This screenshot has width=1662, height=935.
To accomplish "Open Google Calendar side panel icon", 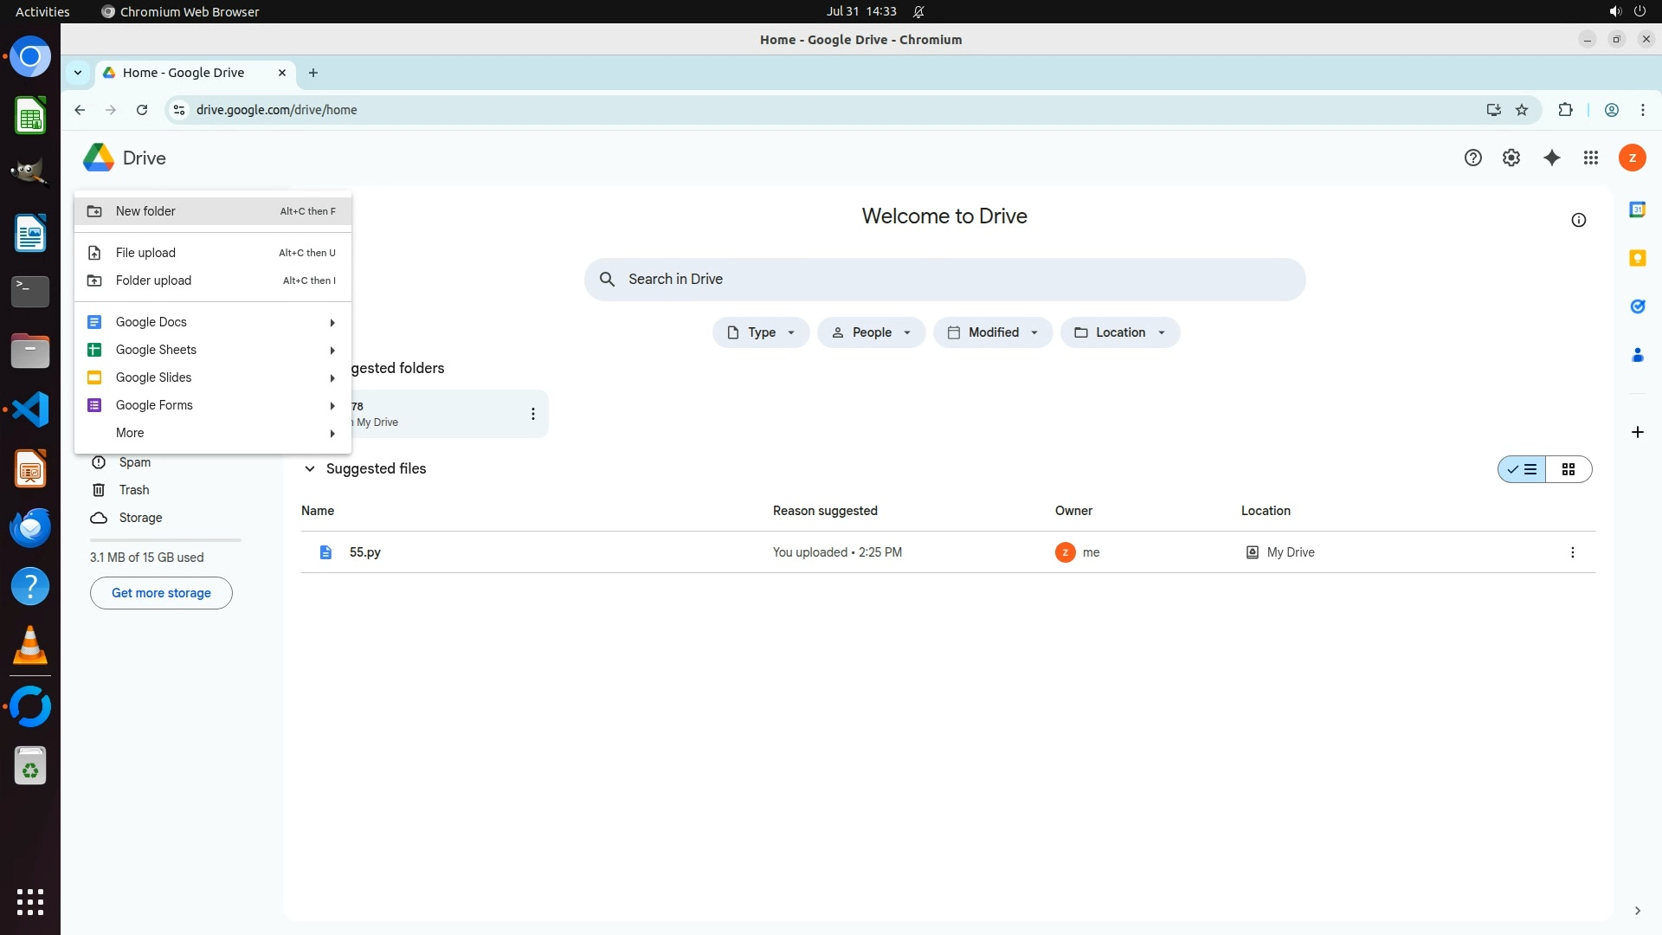I will point(1637,210).
